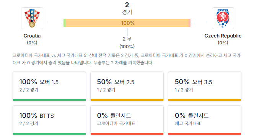The width and height of the screenshot is (254, 140).
Task: Click the Croatia (0%) win percentage
Action: coord(32,43)
